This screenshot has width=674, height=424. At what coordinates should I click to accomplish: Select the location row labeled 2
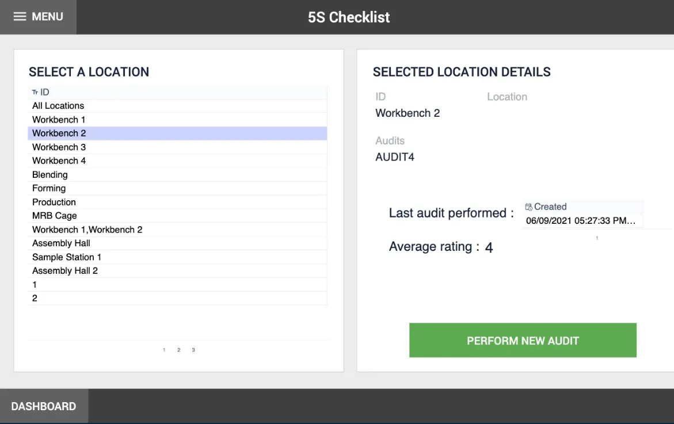pos(177,299)
